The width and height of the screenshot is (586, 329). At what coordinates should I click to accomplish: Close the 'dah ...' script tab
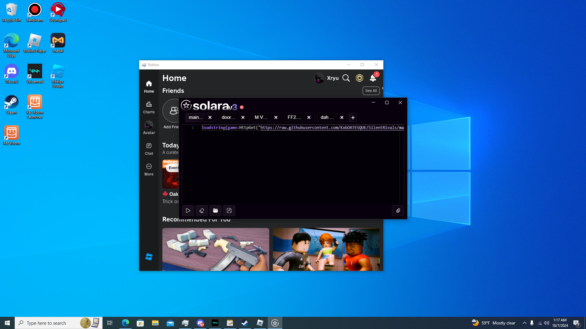pyautogui.click(x=342, y=118)
